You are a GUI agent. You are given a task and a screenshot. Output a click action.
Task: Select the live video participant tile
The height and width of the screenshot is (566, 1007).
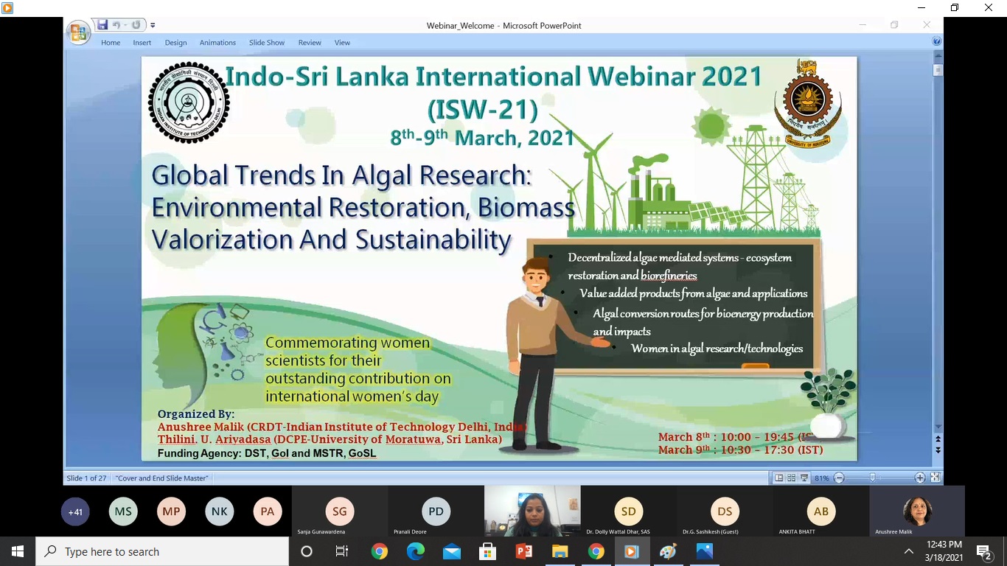tap(532, 511)
